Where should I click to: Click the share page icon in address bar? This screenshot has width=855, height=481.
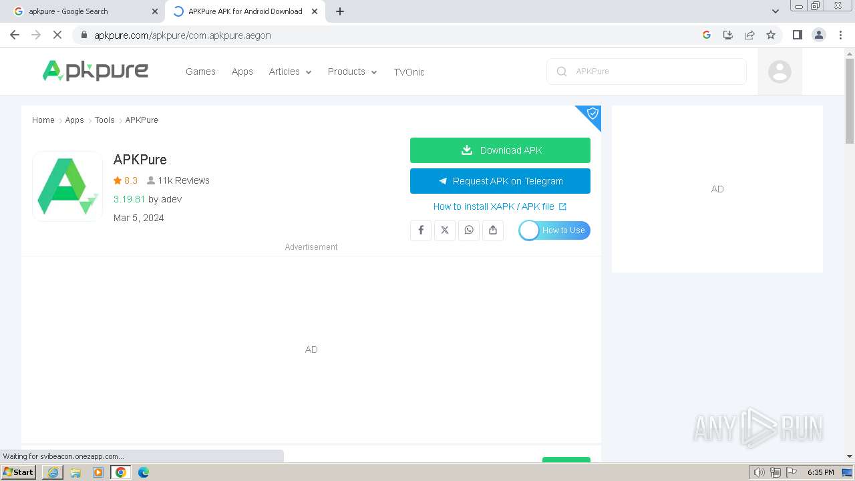[x=749, y=35]
